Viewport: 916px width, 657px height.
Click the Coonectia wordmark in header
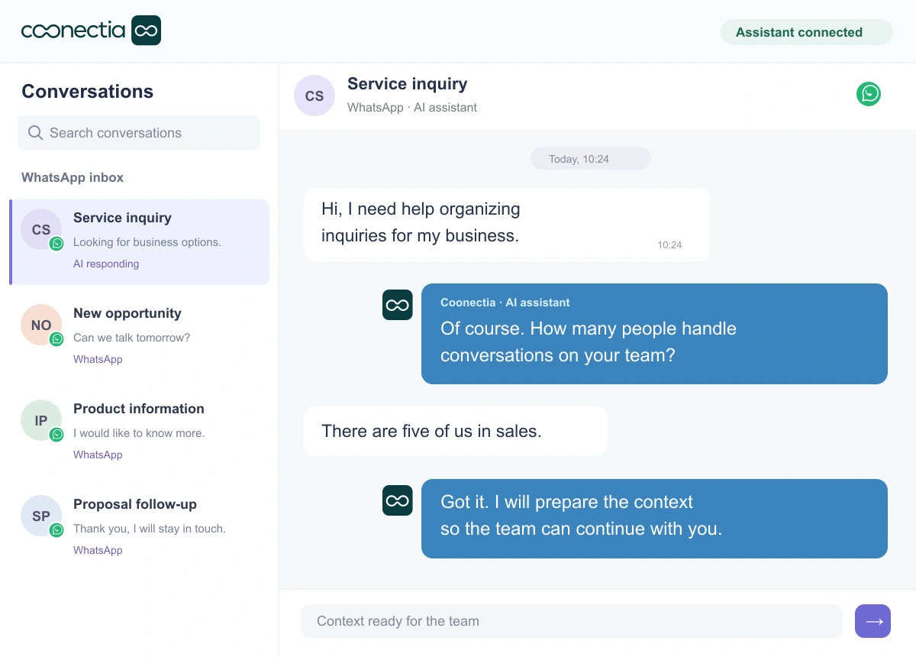(x=73, y=31)
